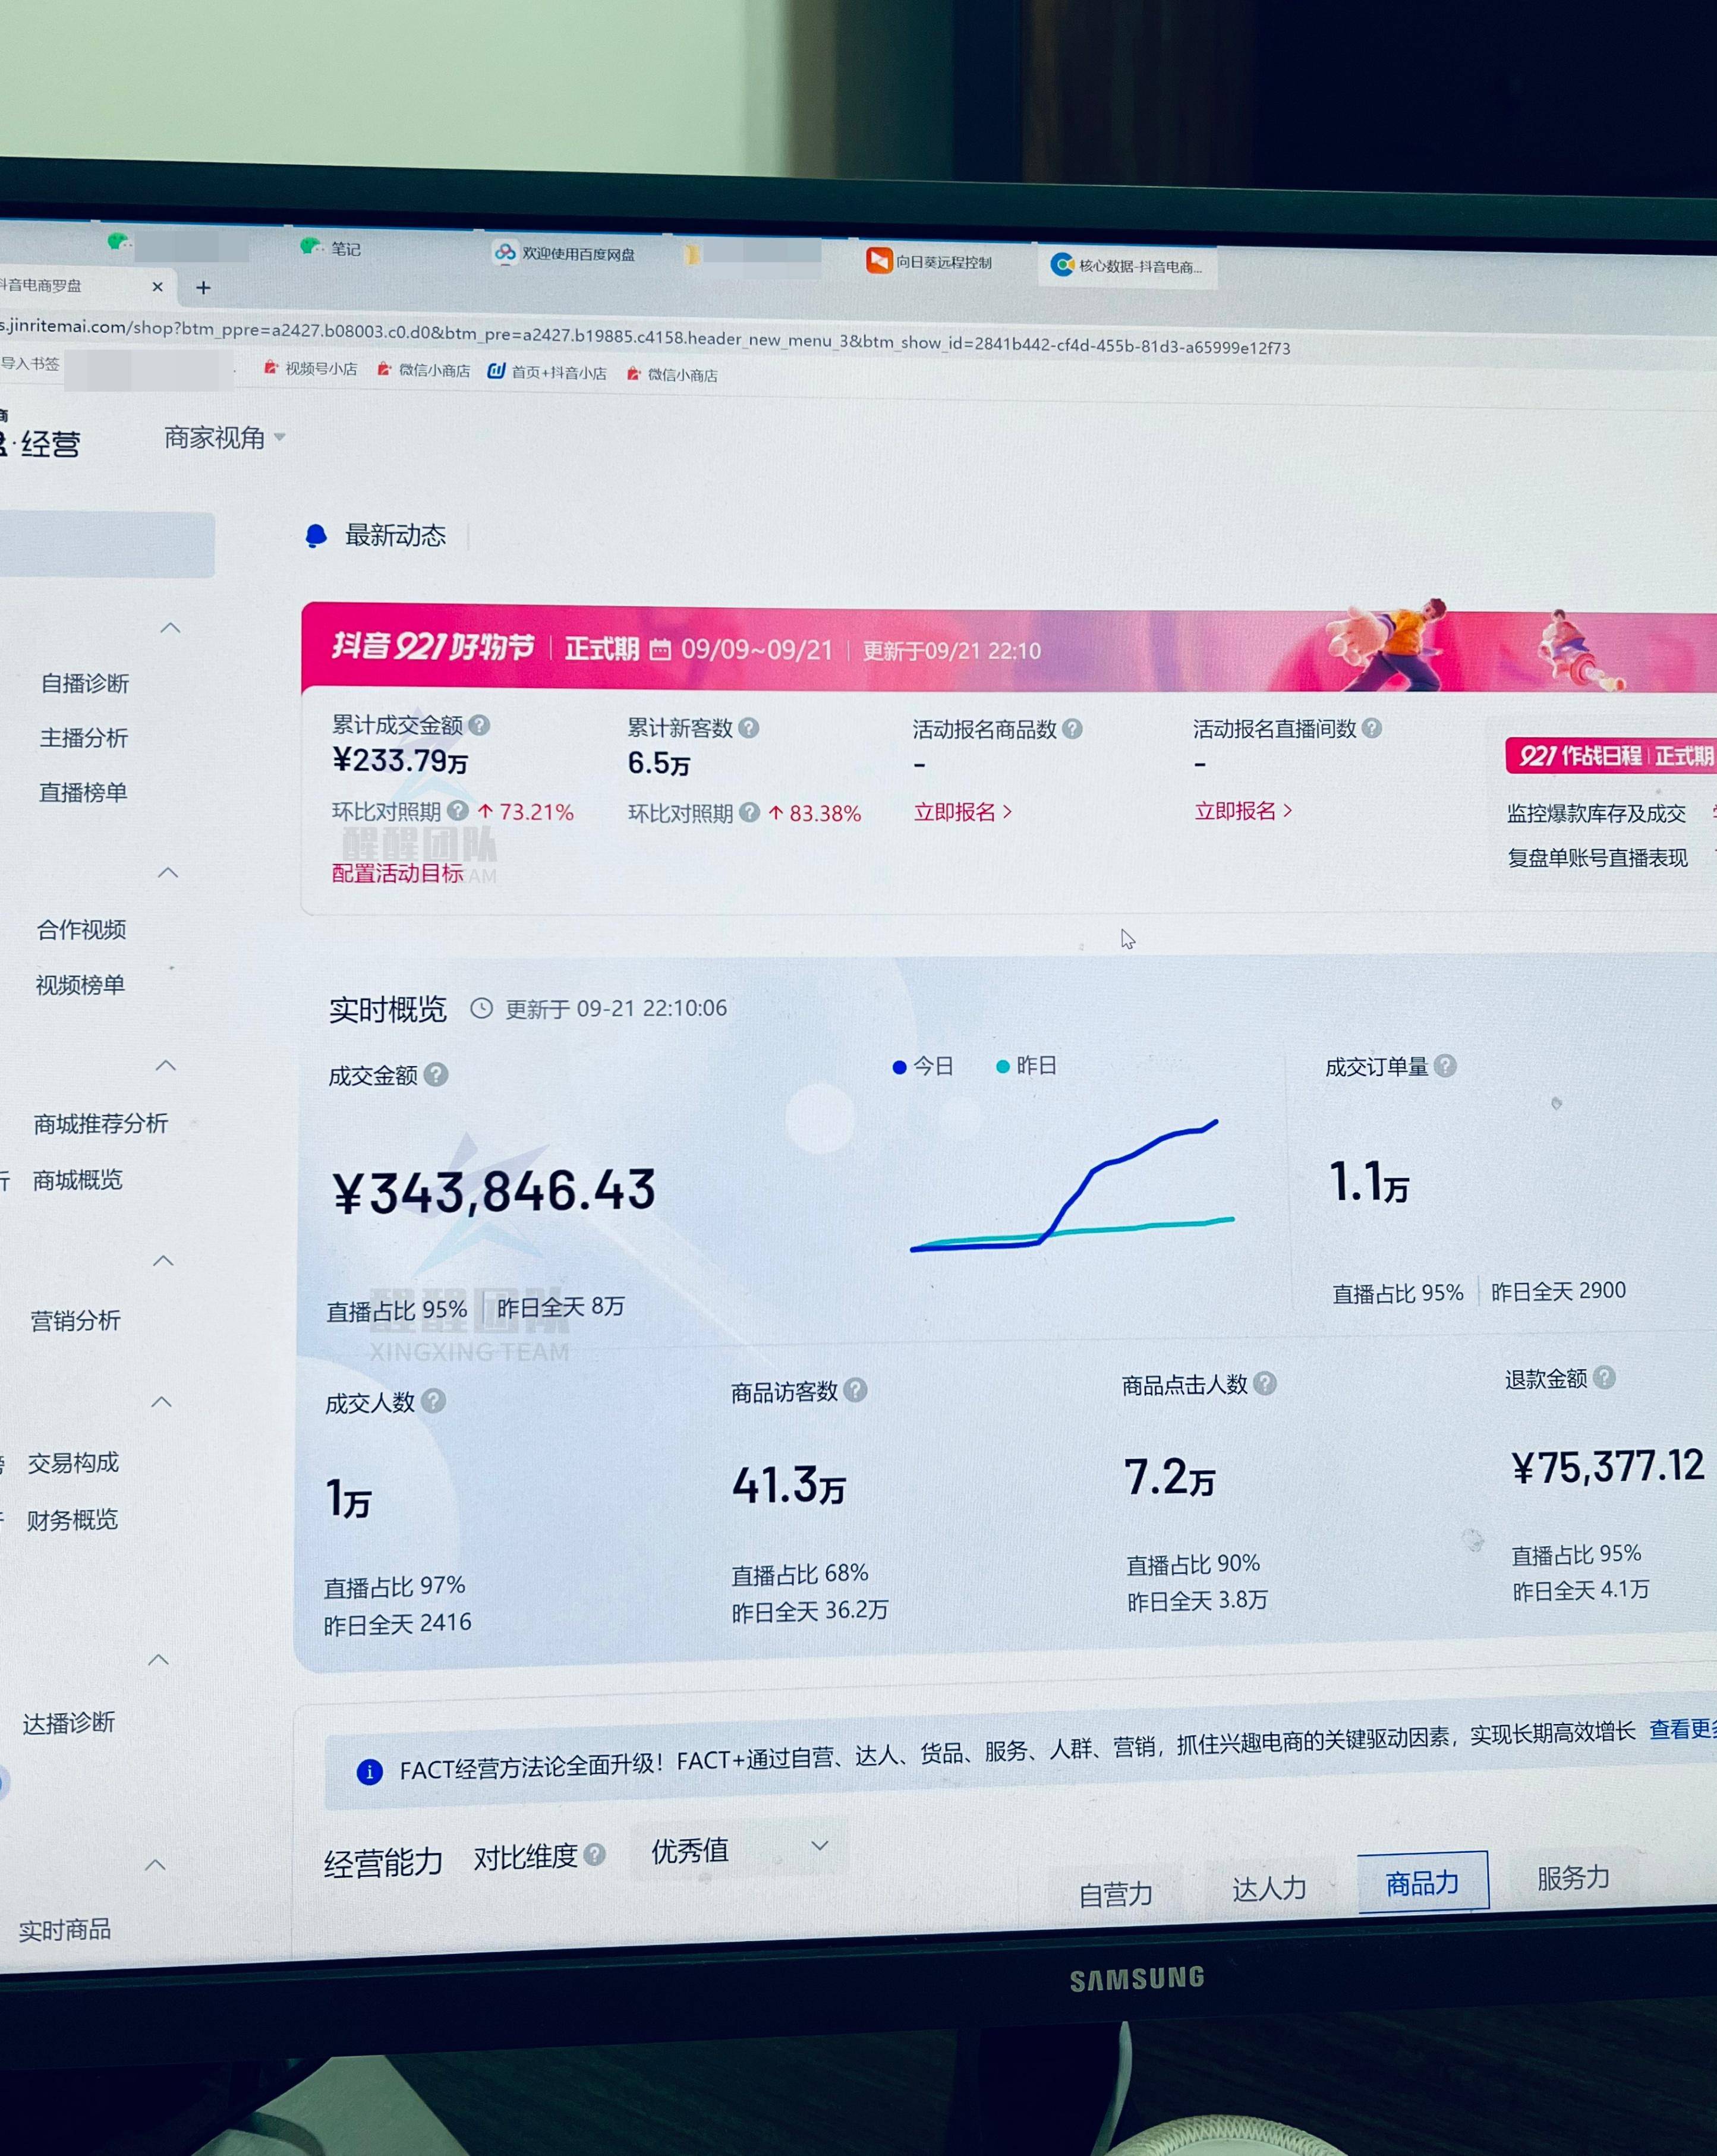The image size is (1717, 2156).
Task: Open 直播榜单 in sidebar
Action: pos(83,792)
